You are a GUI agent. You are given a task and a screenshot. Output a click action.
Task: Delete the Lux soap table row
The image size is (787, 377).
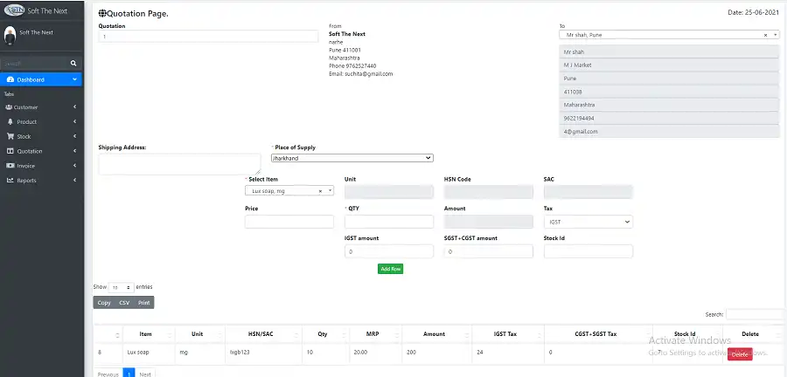[739, 353]
